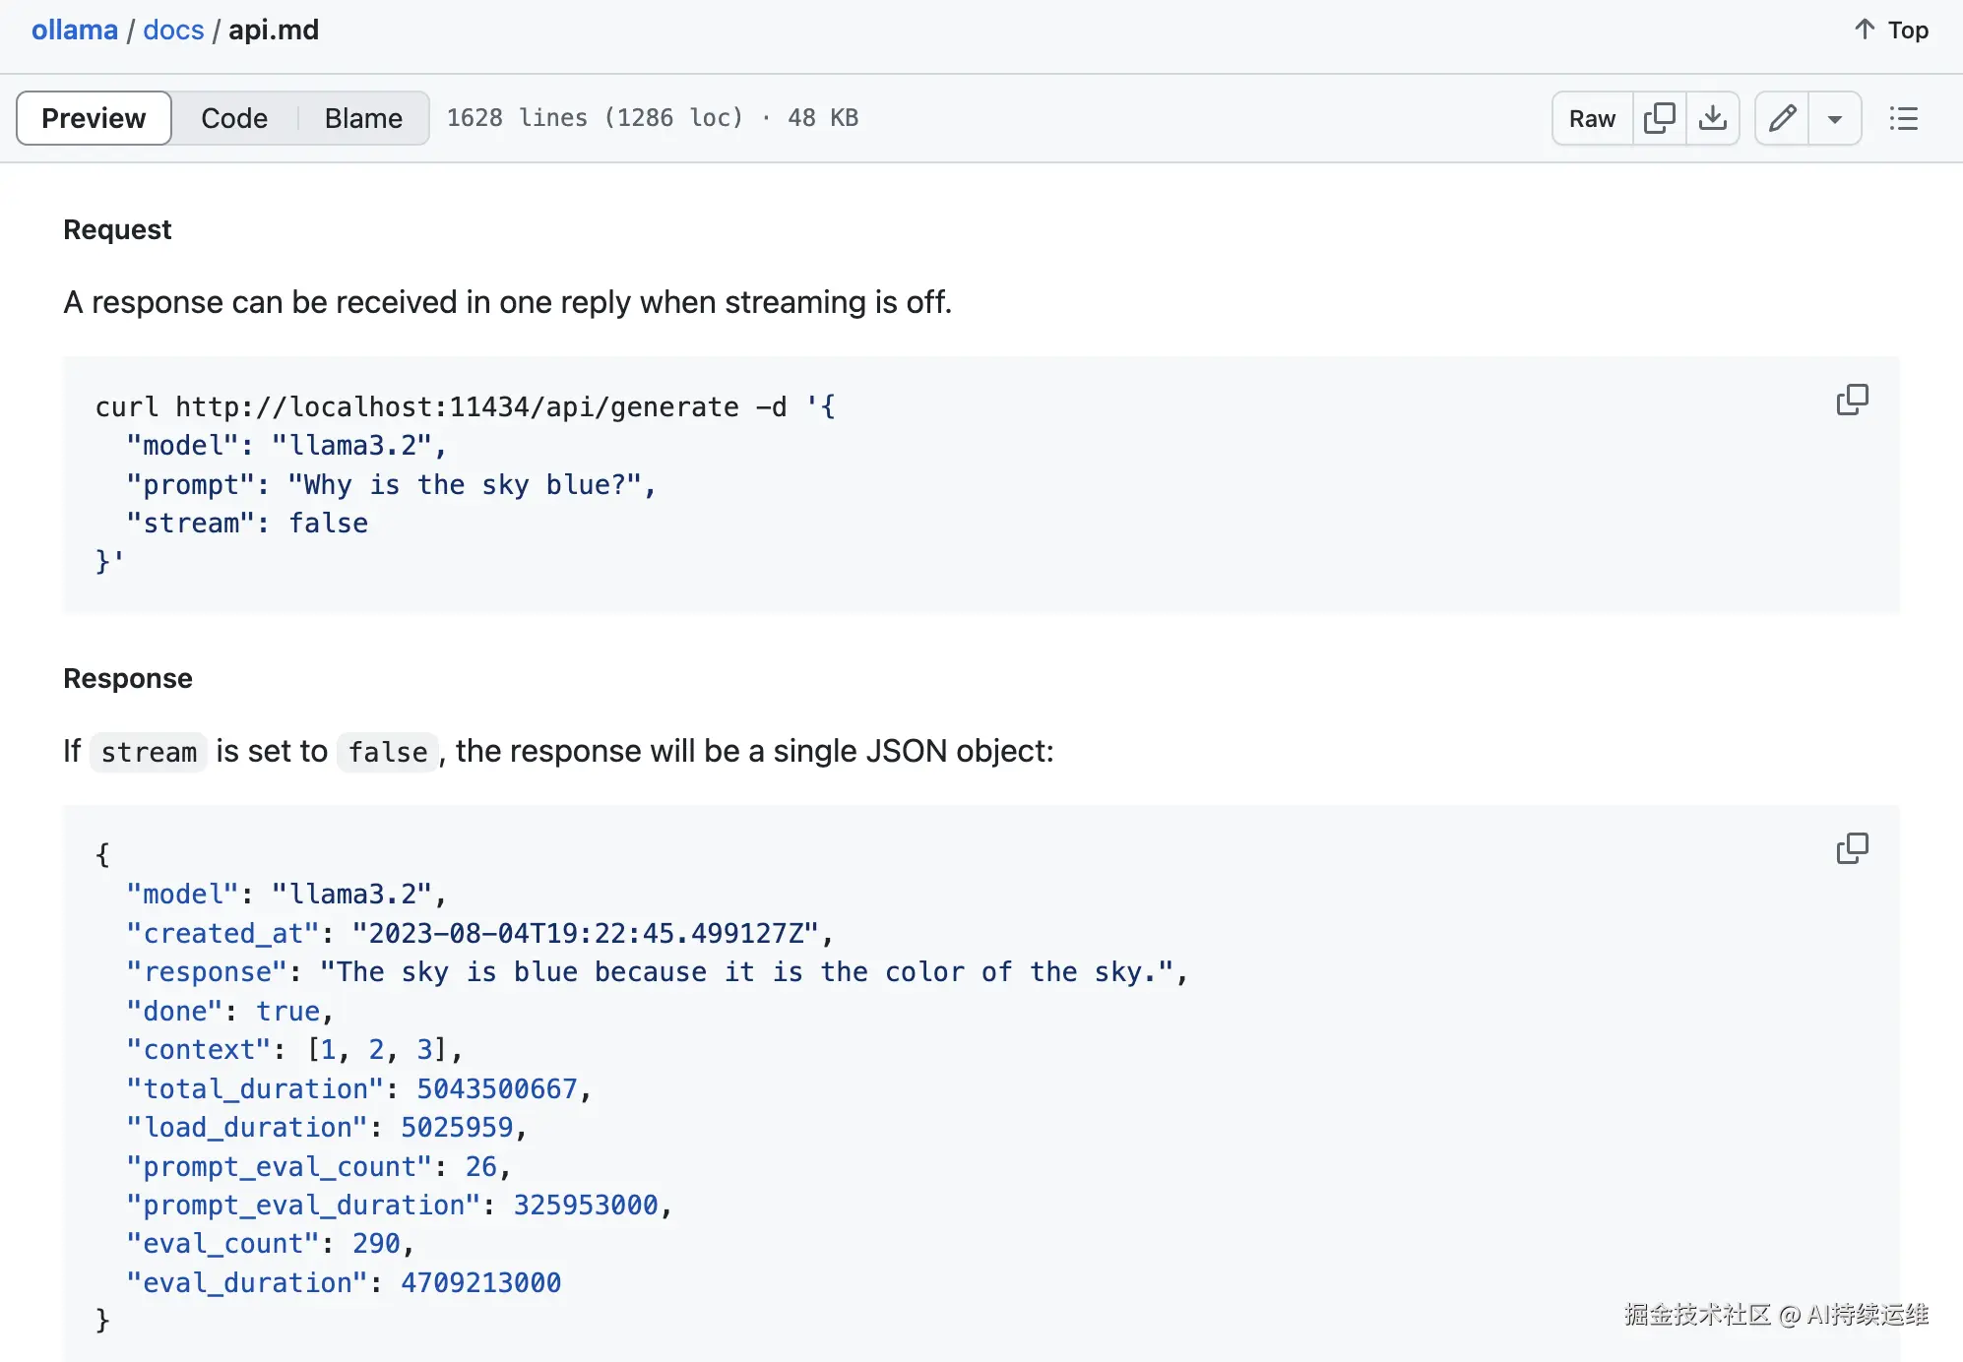Click the Response heading

[x=128, y=678]
